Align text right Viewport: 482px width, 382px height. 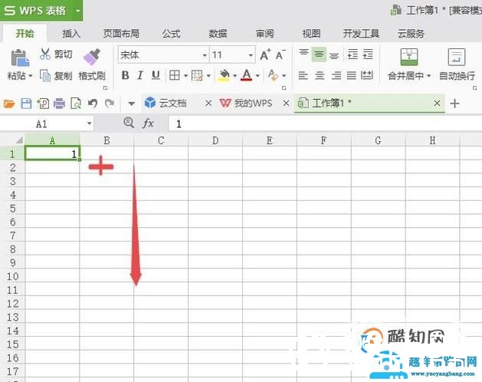point(336,75)
